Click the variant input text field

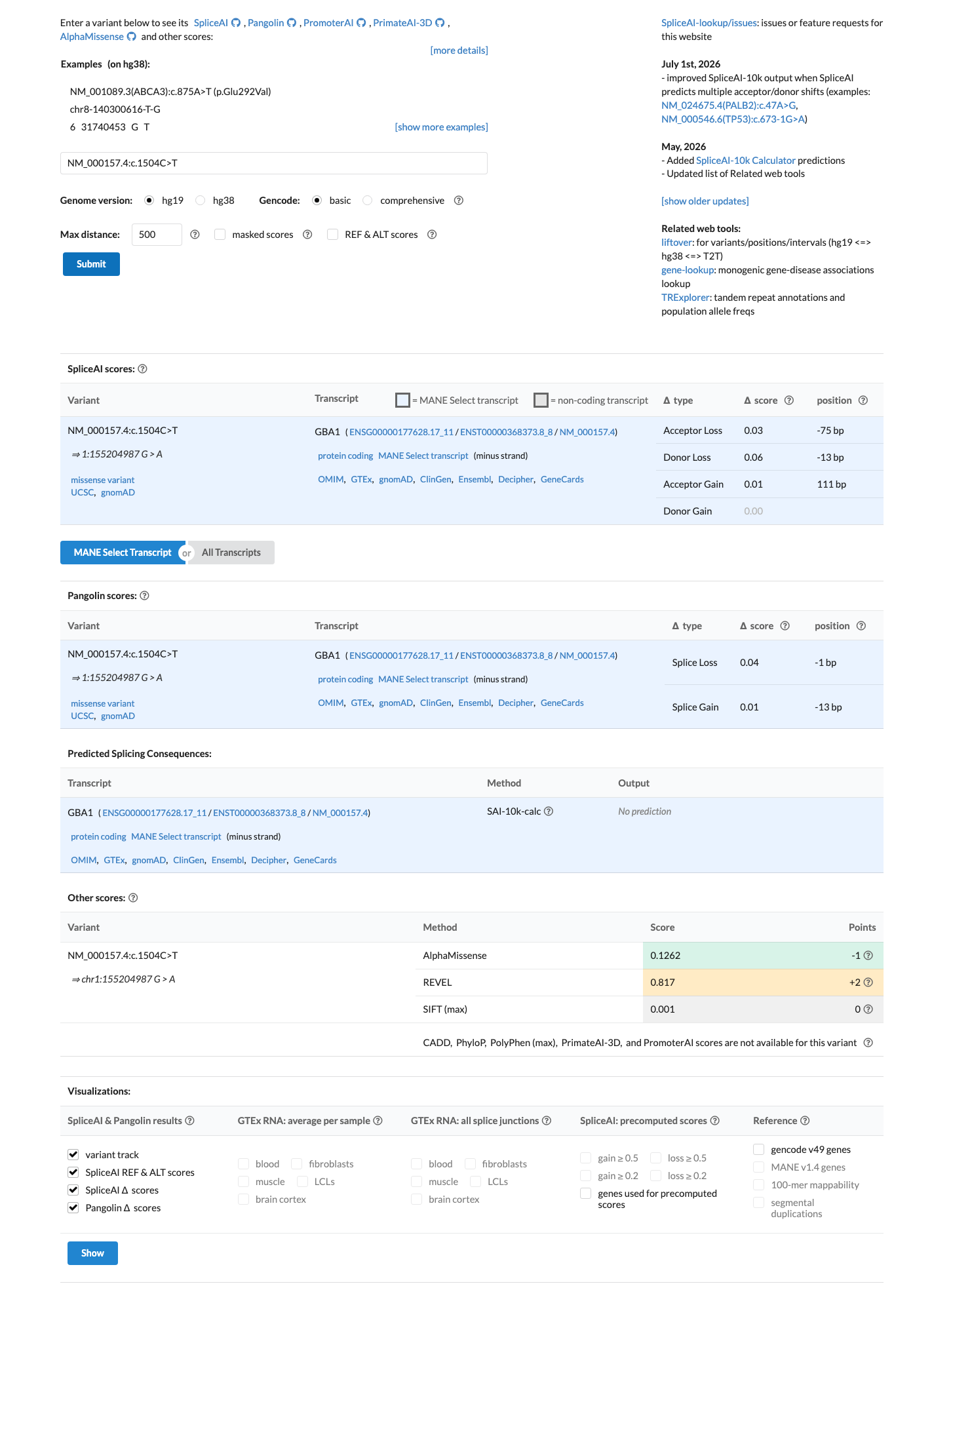point(274,163)
